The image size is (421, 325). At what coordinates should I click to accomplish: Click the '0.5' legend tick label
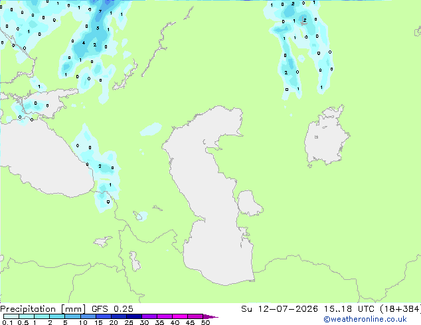coord(23,322)
